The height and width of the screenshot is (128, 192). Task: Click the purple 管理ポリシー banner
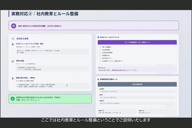coord(137,42)
